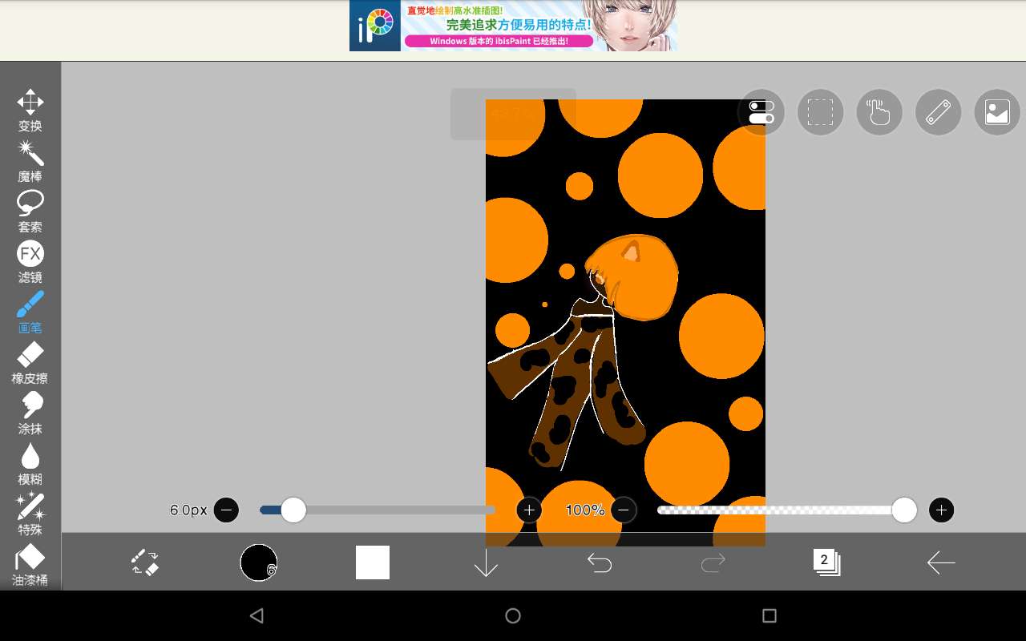Select the Eraser (橡皮擦) tool
The width and height of the screenshot is (1026, 641).
[30, 363]
